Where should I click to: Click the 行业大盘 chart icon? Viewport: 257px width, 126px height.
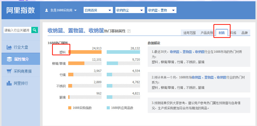9,47
